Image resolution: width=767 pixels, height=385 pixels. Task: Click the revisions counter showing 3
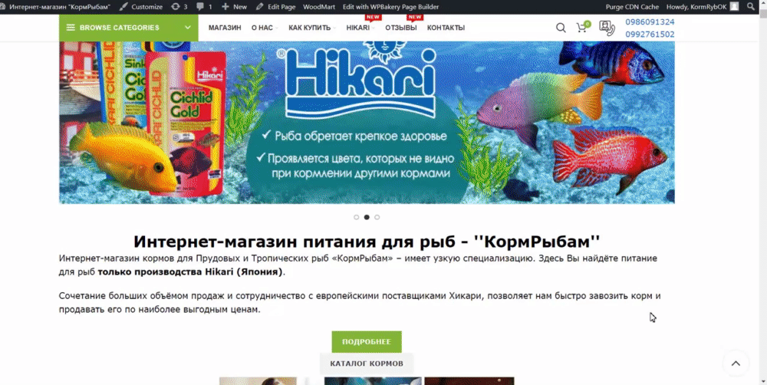click(x=179, y=7)
